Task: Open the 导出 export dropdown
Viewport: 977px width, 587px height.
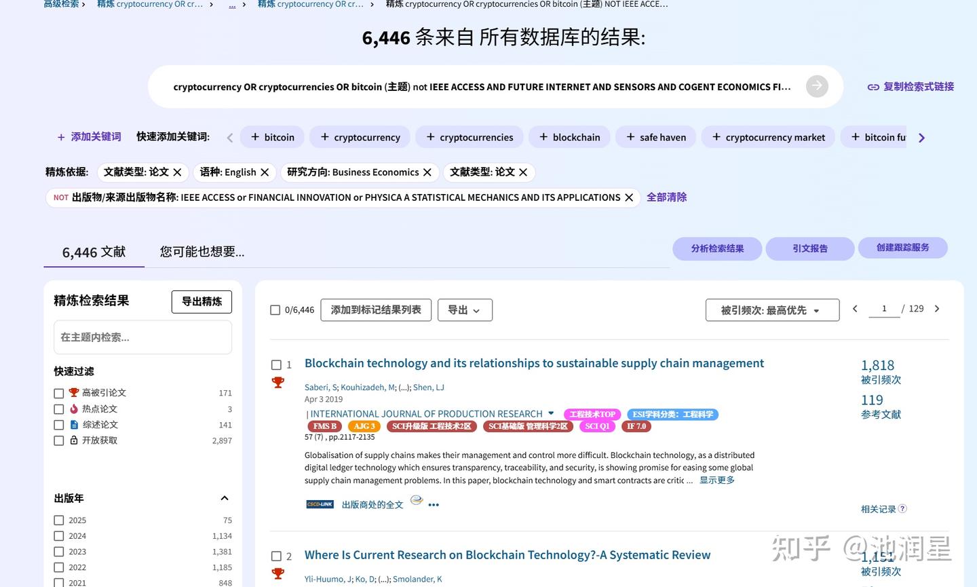Action: point(465,309)
